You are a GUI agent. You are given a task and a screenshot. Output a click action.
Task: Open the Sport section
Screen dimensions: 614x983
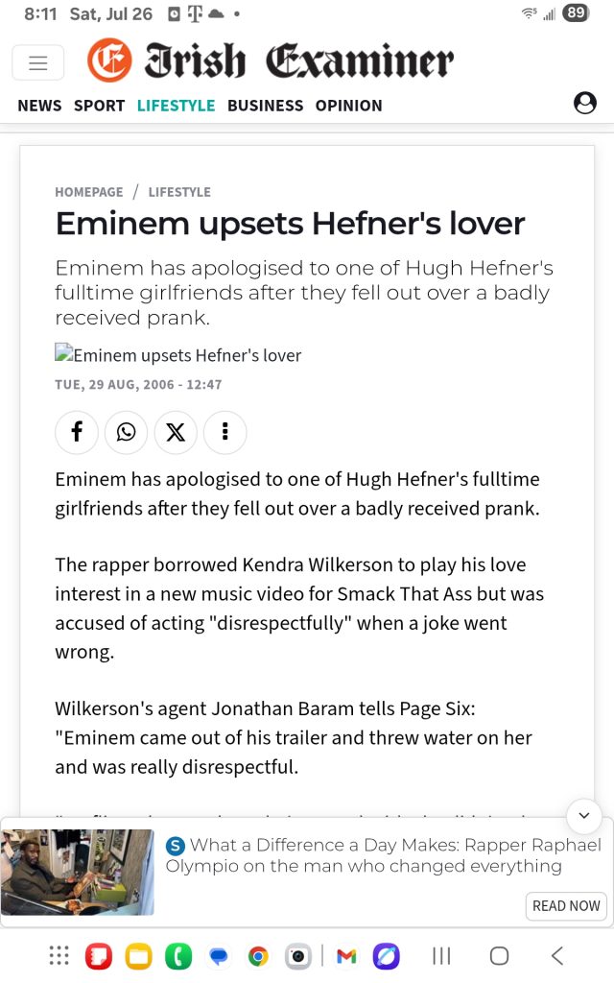click(x=100, y=106)
